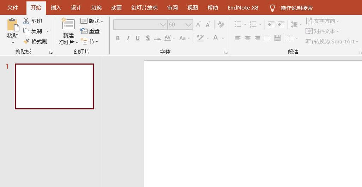Image resolution: width=362 pixels, height=187 pixels.
Task: Click the New Slide icon
Action: pos(68,24)
